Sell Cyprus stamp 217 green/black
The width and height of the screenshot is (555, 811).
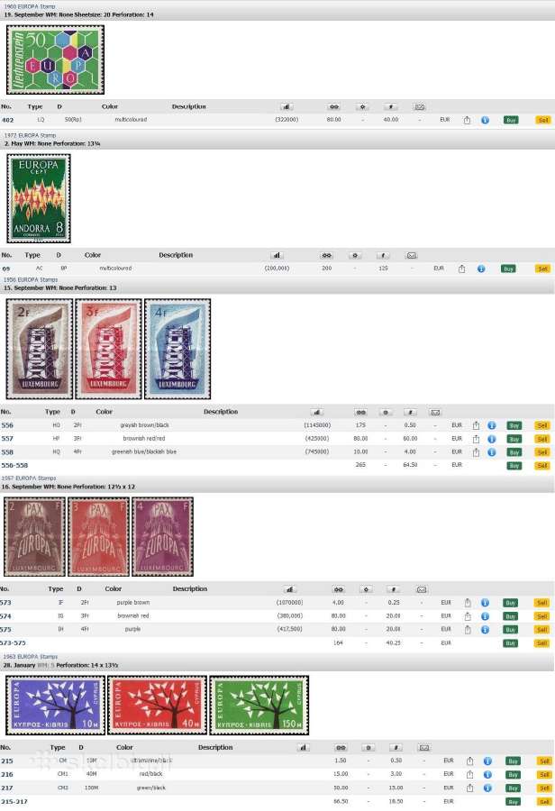(544, 788)
